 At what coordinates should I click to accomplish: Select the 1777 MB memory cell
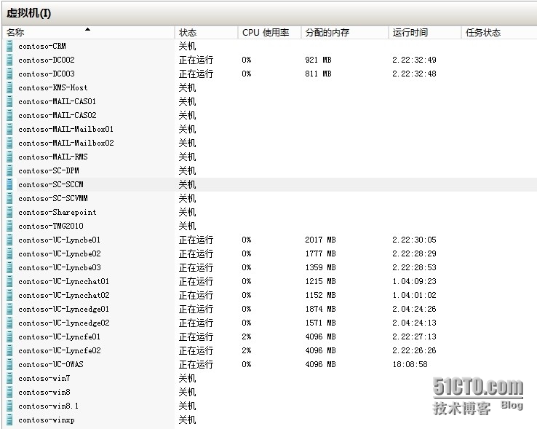point(320,253)
